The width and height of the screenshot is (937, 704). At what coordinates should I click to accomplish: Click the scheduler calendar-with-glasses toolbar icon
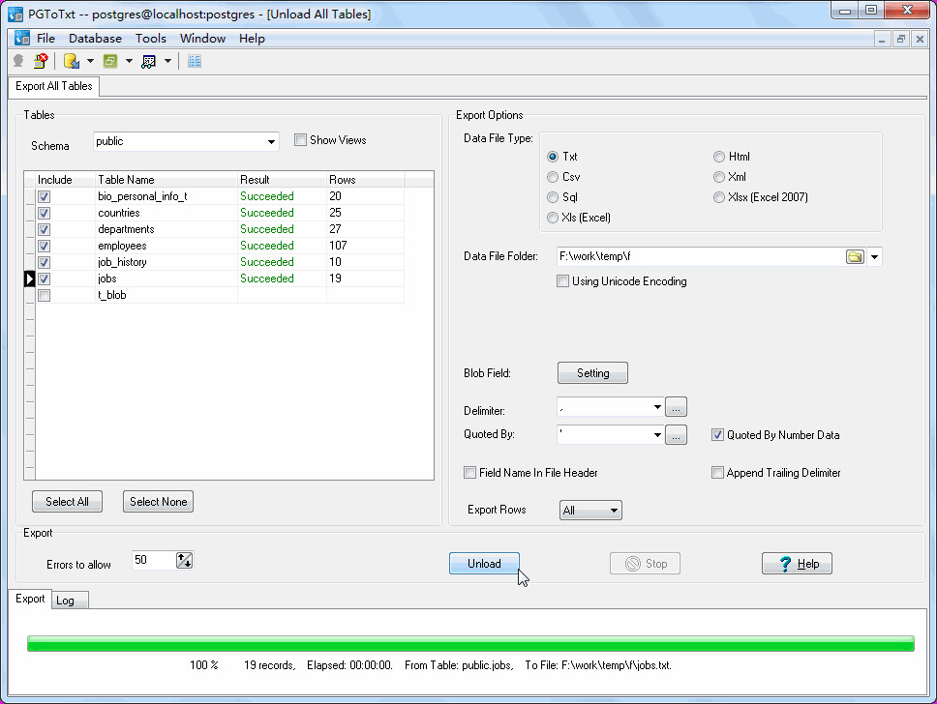[x=149, y=61]
